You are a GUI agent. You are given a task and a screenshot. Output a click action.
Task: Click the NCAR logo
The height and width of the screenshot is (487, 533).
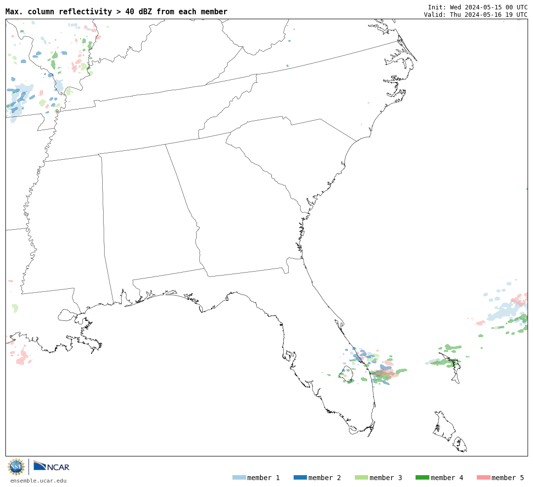point(51,466)
